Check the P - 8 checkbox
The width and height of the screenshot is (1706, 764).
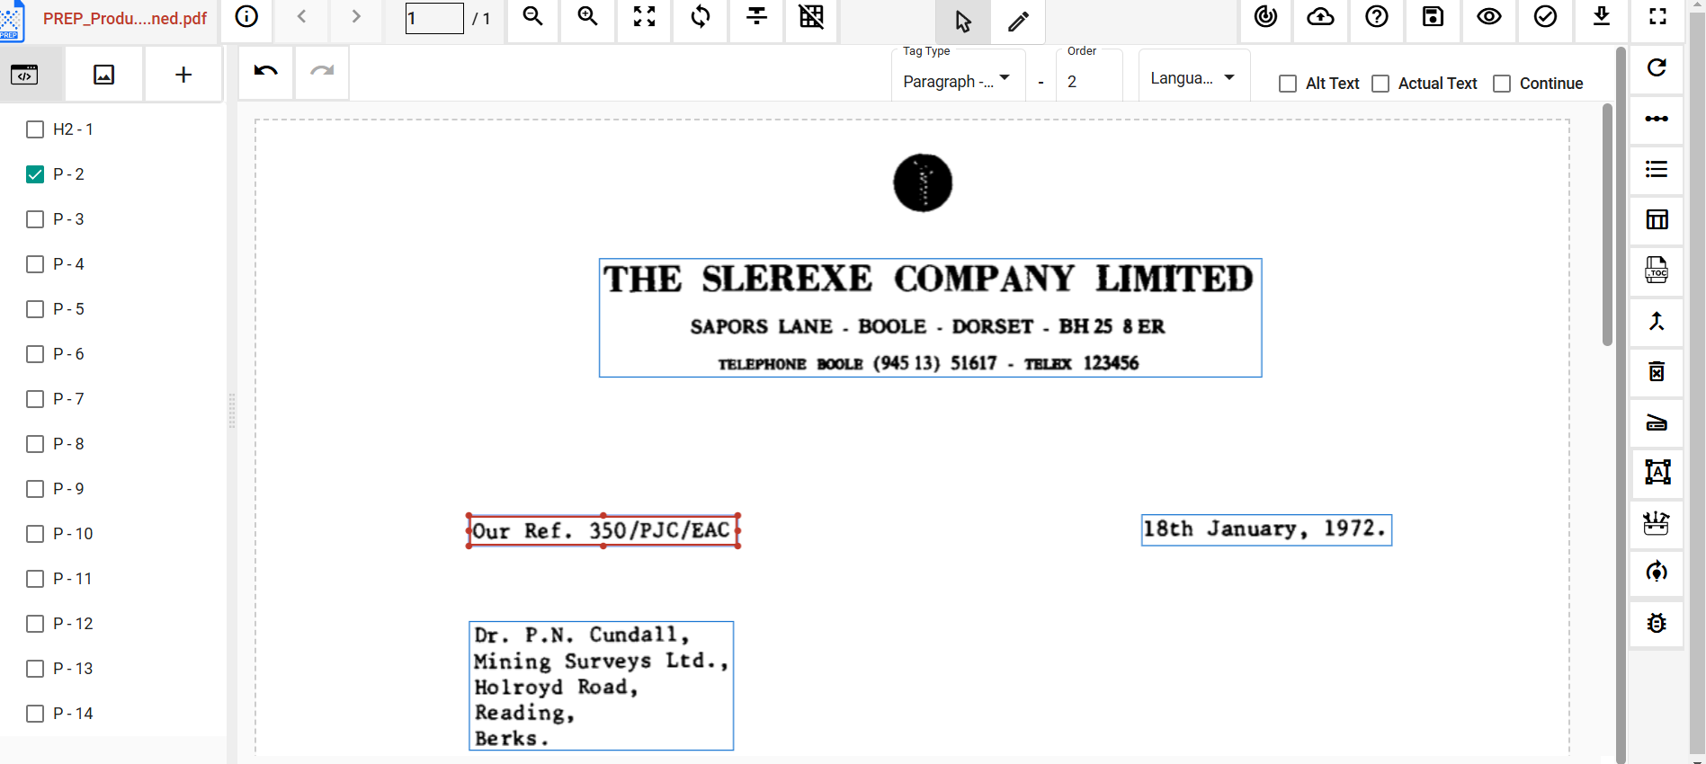pyautogui.click(x=35, y=444)
